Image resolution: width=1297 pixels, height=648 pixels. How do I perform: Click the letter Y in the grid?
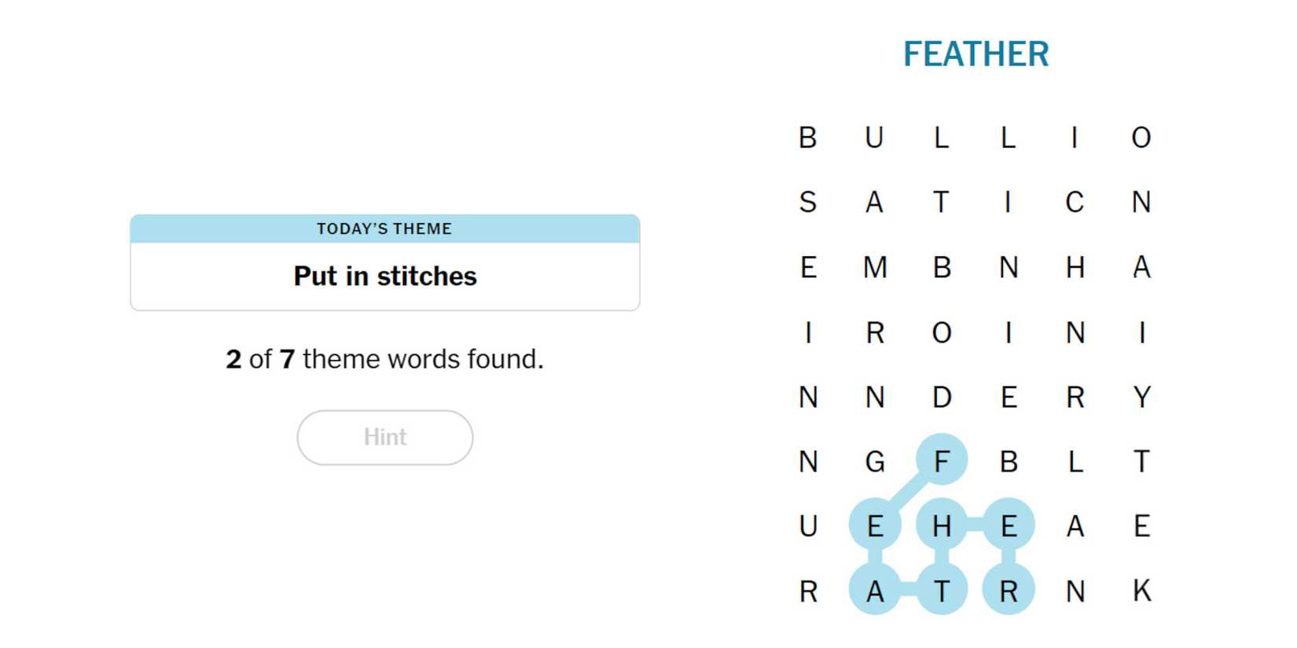coord(1142,397)
